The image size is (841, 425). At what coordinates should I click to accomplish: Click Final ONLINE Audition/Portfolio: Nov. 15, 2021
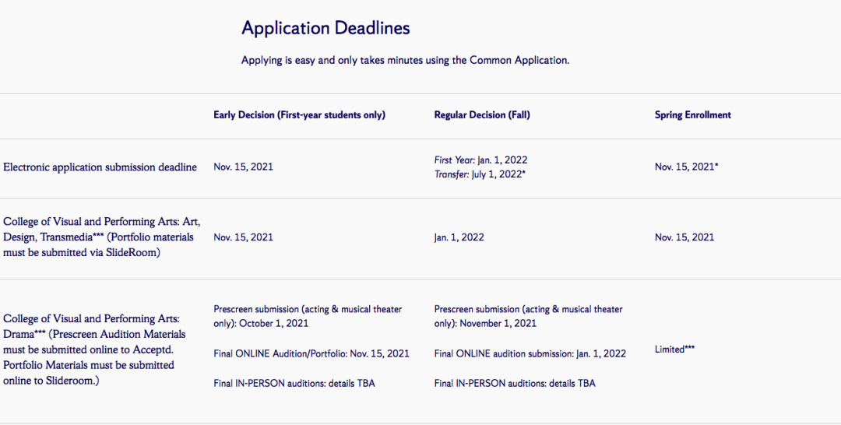pos(311,353)
